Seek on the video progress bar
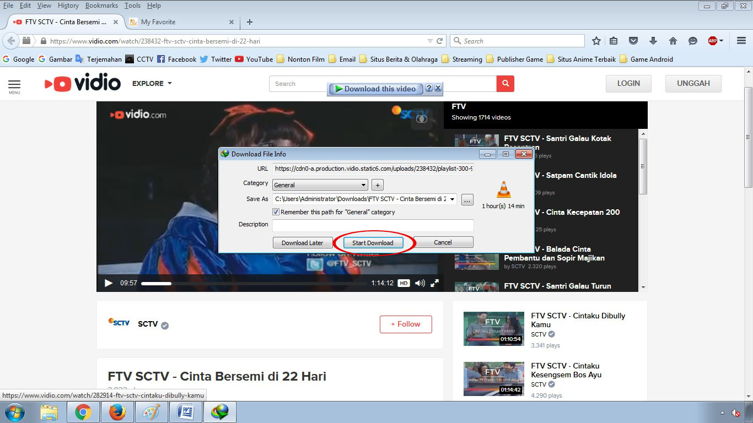Screen dimensions: 753x423 click(253, 283)
